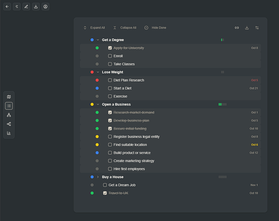Check Get a Dream Job task

click(x=105, y=185)
